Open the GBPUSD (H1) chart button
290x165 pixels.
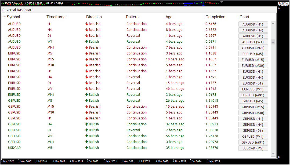pyautogui.click(x=253, y=119)
